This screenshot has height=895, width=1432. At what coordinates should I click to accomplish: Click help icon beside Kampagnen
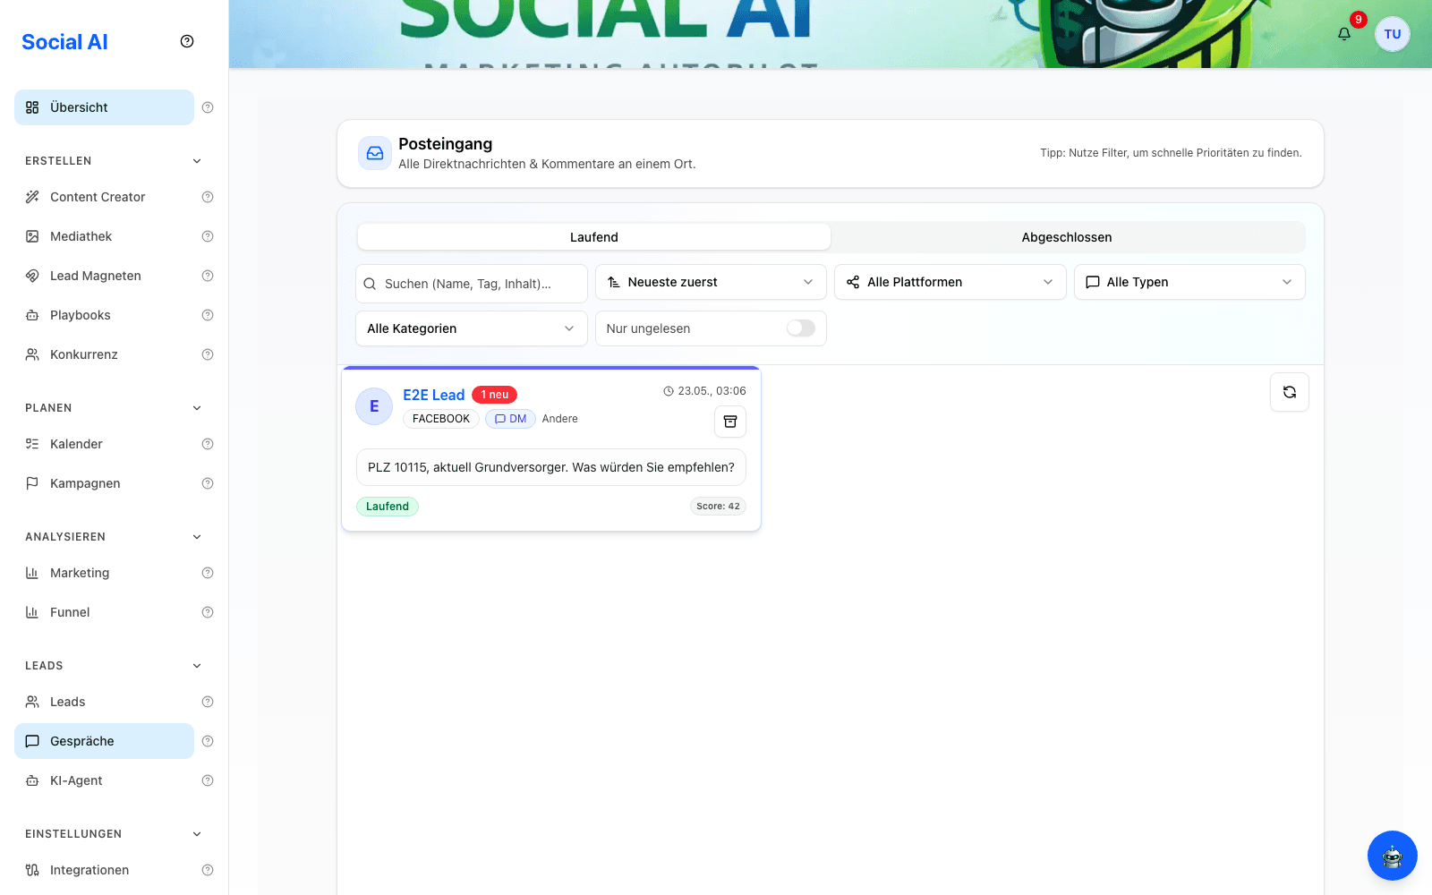(x=208, y=483)
